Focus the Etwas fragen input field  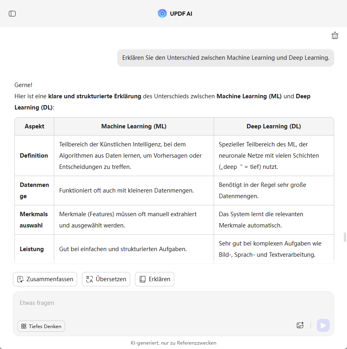[x=161, y=303]
